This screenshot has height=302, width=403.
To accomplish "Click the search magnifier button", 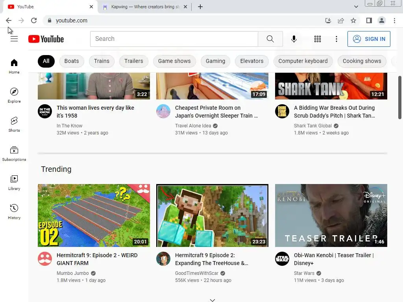I will pyautogui.click(x=270, y=39).
